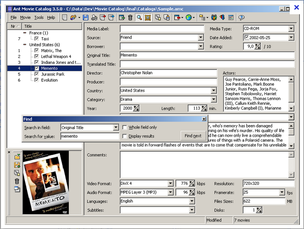Uncheck the Indiana Jones checkbox
The width and height of the screenshot is (304, 229).
[36, 62]
